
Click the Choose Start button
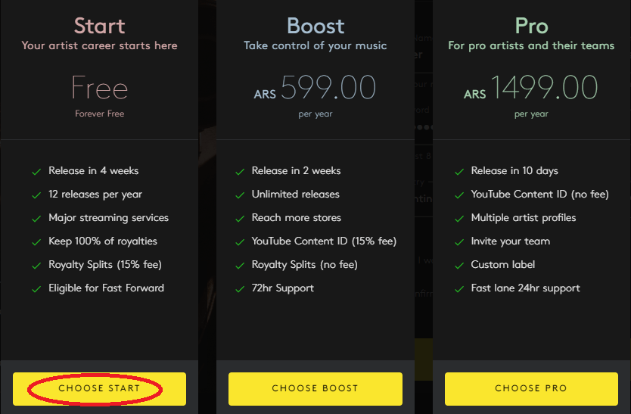(x=99, y=388)
